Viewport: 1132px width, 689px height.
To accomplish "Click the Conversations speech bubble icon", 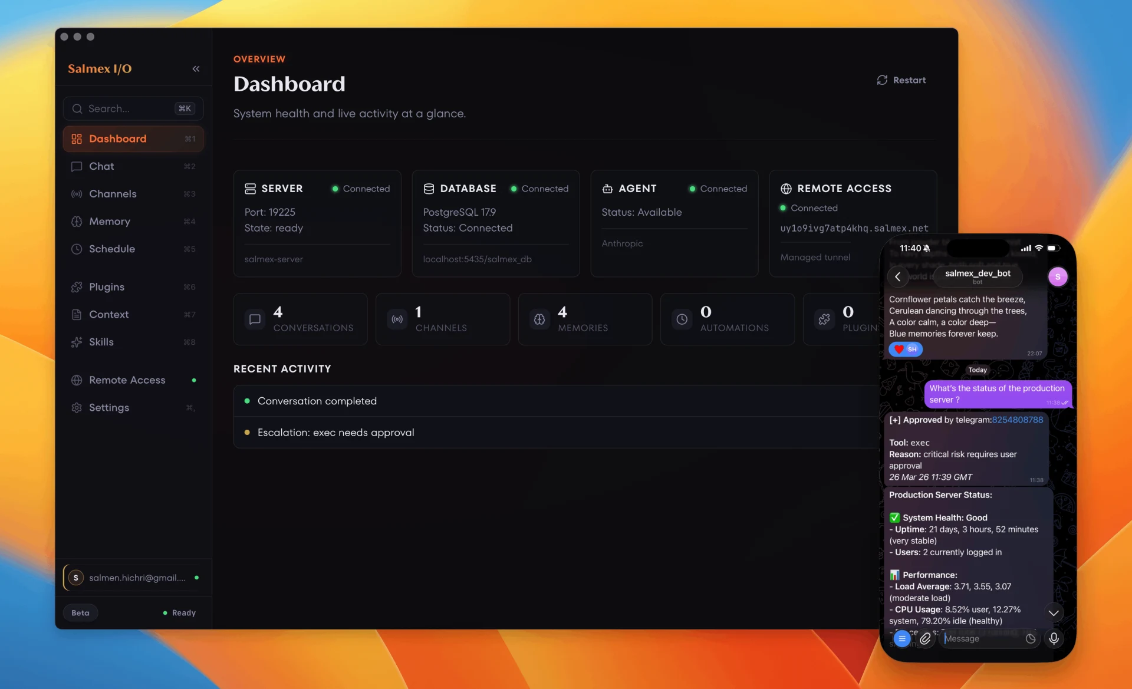I will pos(255,319).
